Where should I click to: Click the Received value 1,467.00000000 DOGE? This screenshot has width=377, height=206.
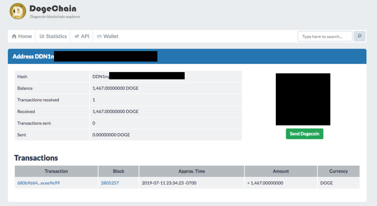[x=116, y=111]
